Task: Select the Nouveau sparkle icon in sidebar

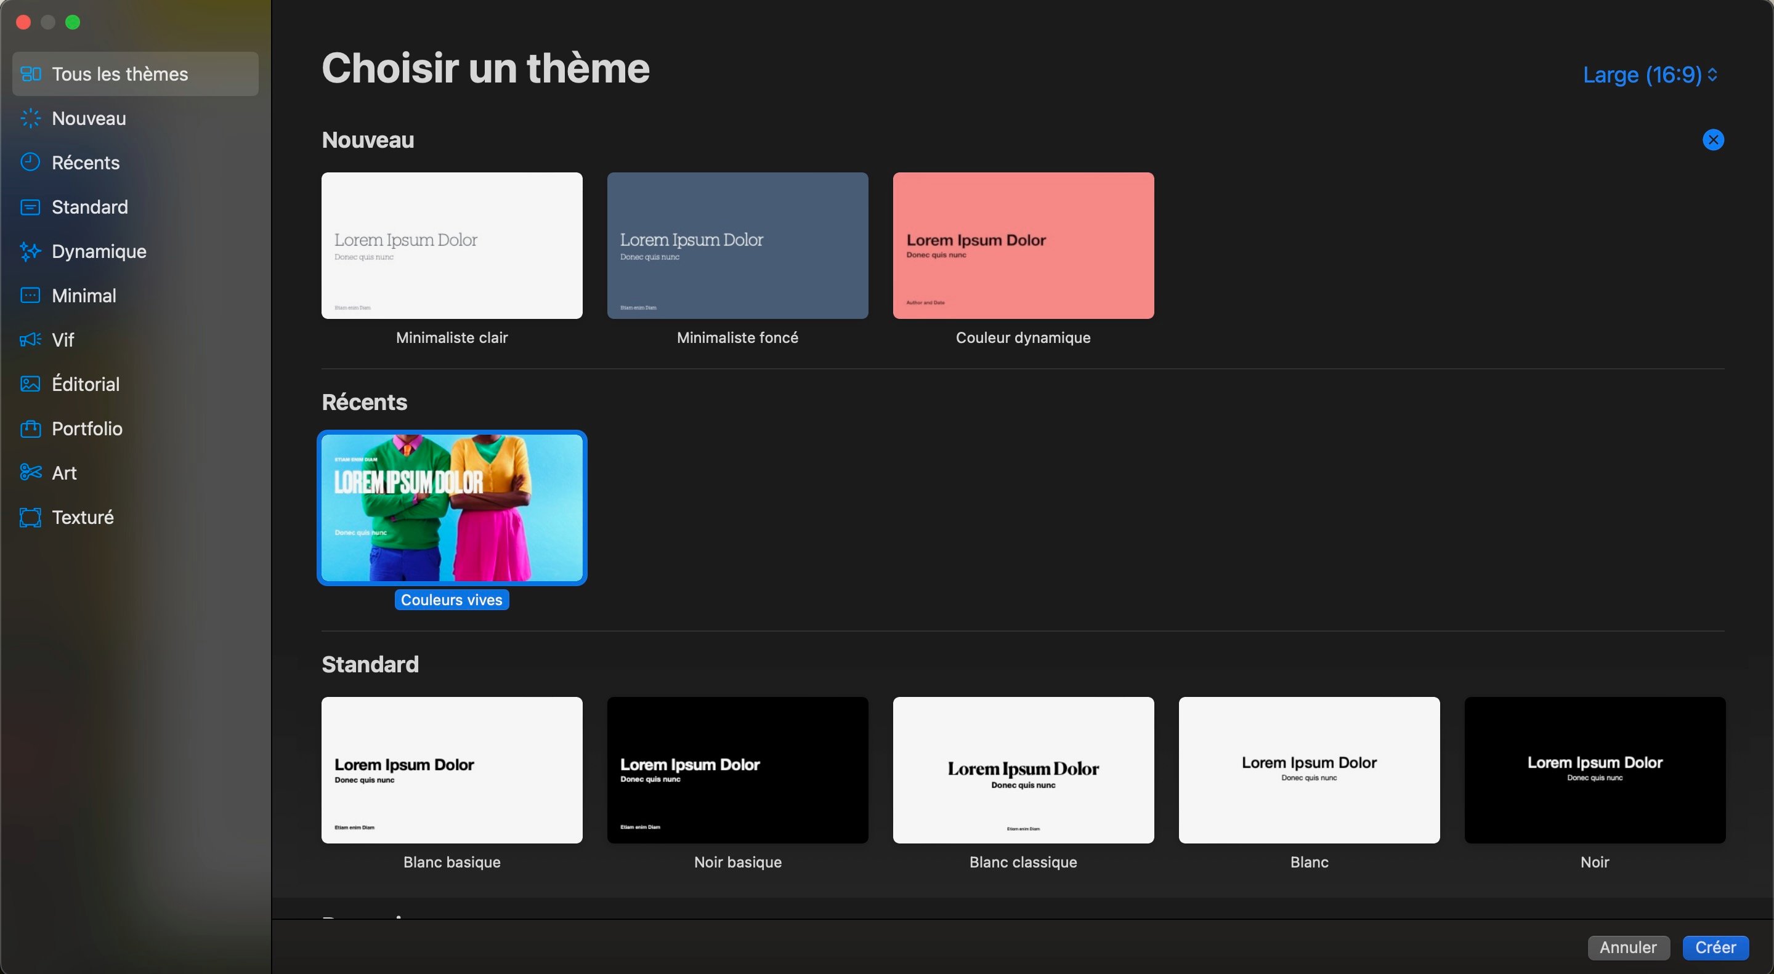Action: point(30,118)
